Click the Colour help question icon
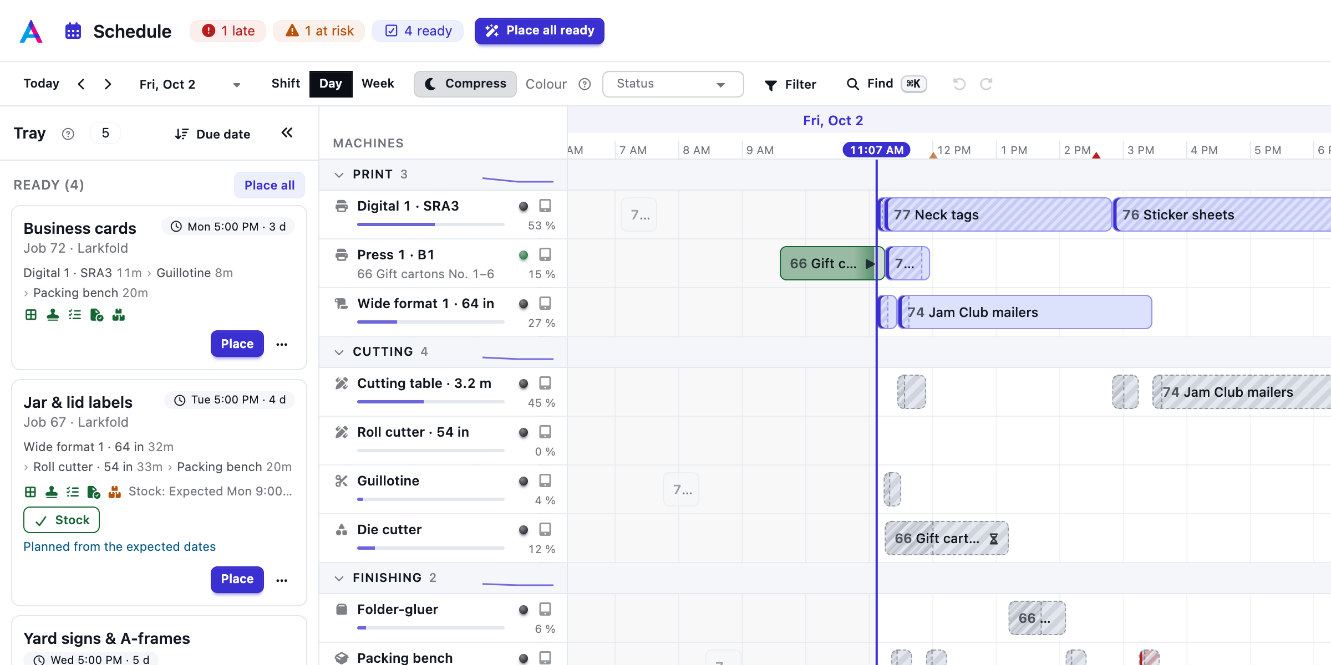 [585, 84]
